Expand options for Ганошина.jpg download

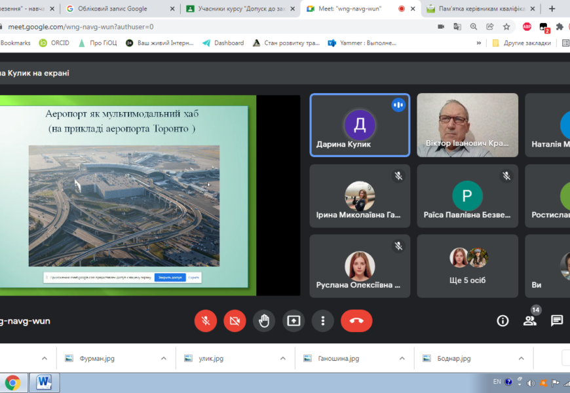[402, 358]
